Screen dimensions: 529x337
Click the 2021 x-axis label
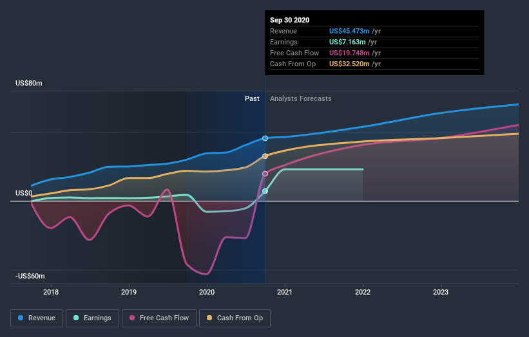(285, 292)
